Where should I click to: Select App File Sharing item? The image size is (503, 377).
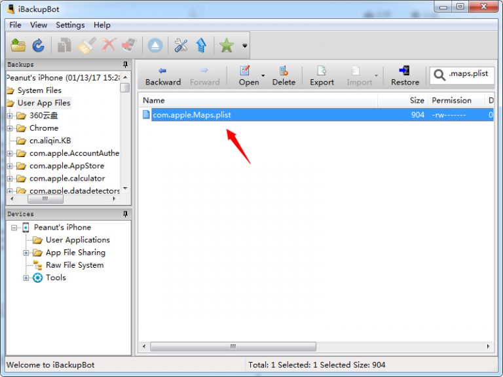pyautogui.click(x=75, y=253)
